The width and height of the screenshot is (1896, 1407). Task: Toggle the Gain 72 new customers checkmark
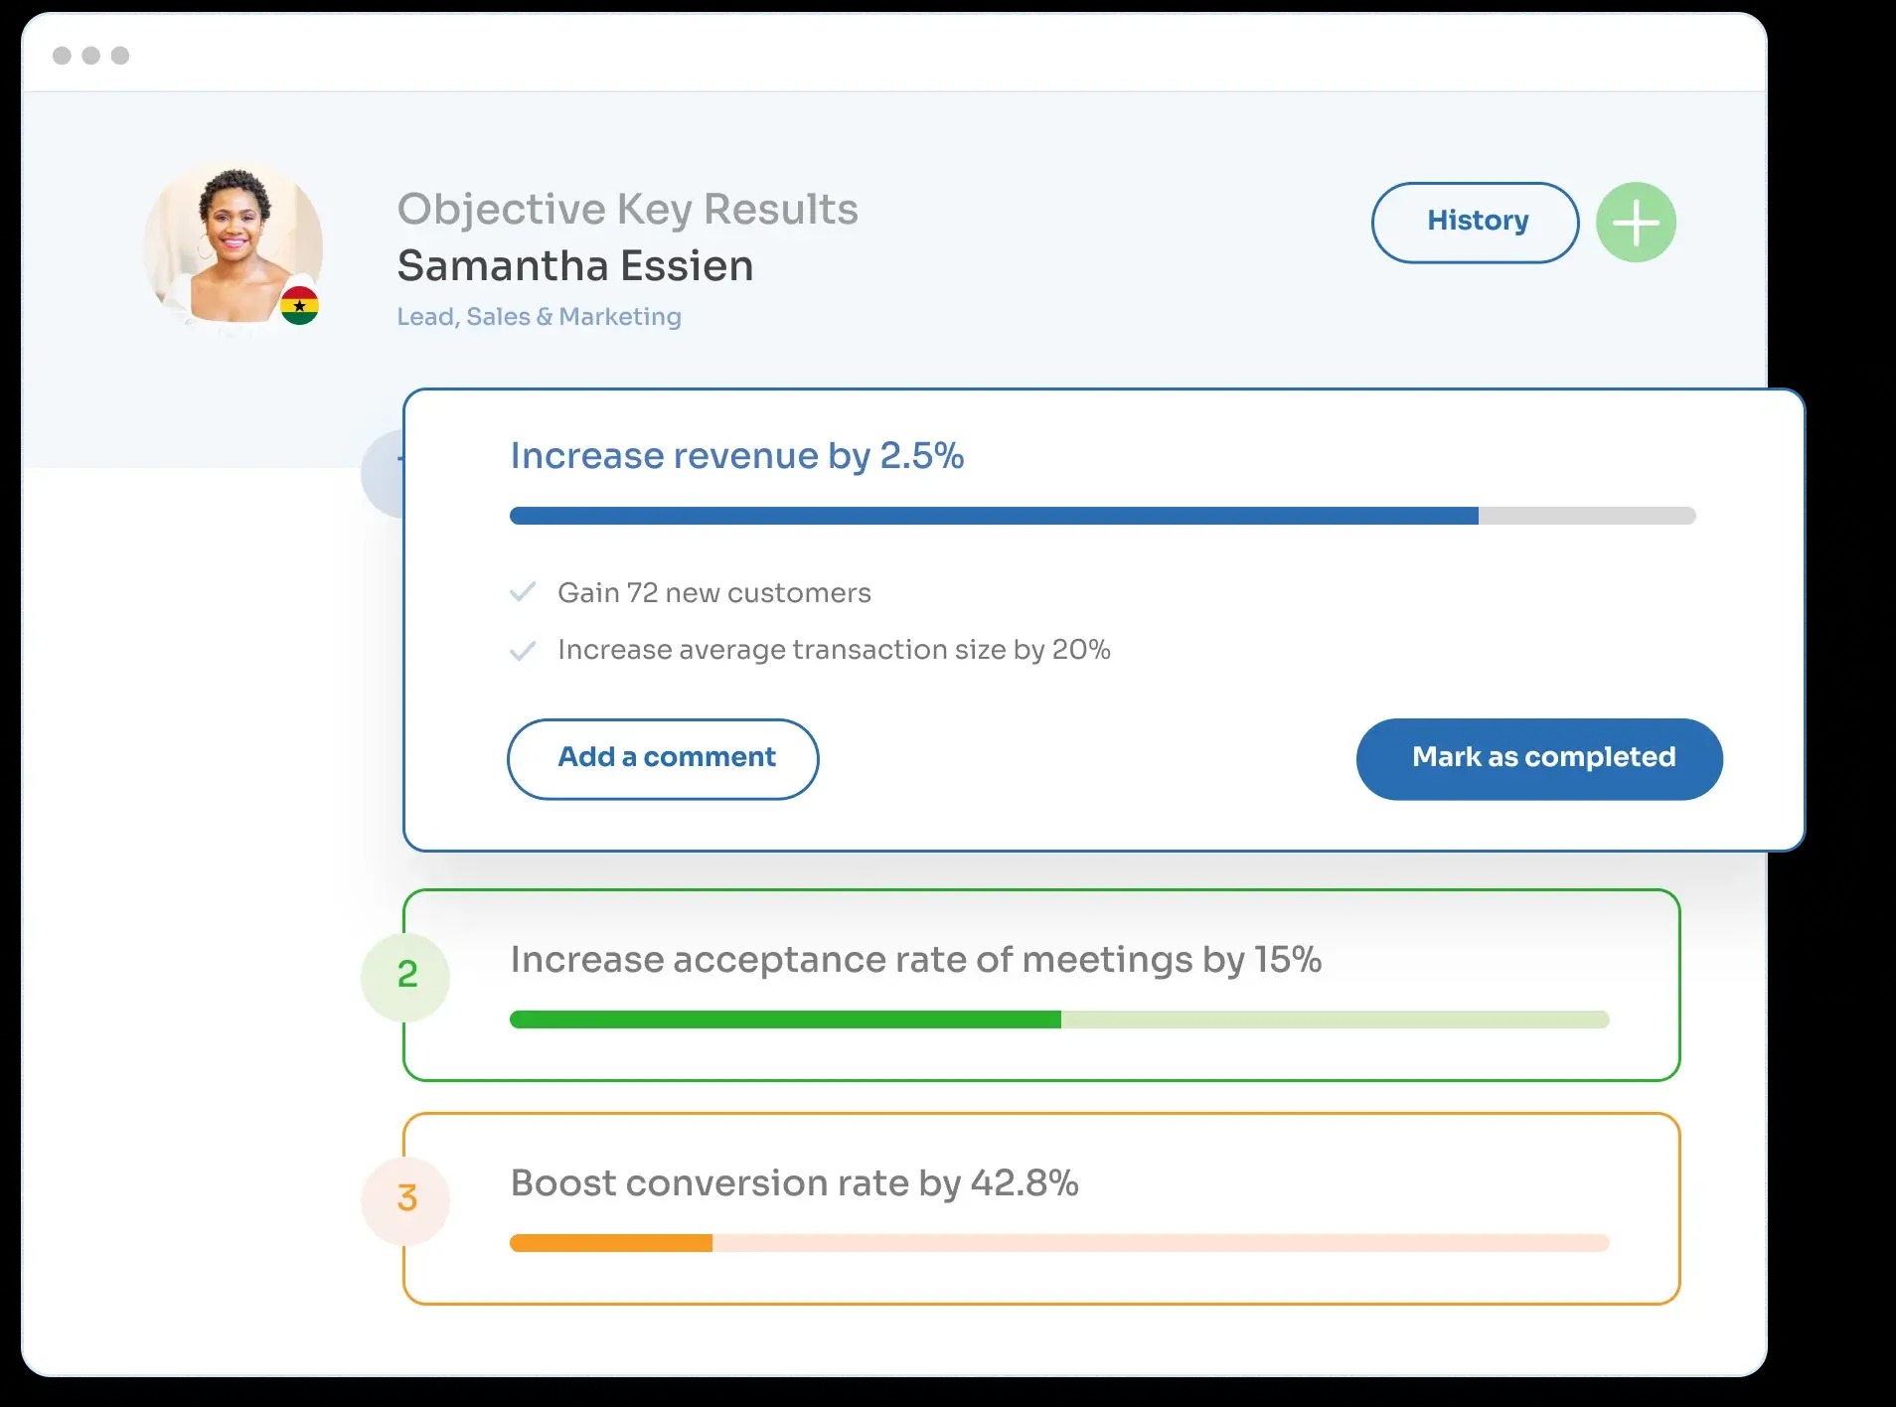click(x=523, y=593)
